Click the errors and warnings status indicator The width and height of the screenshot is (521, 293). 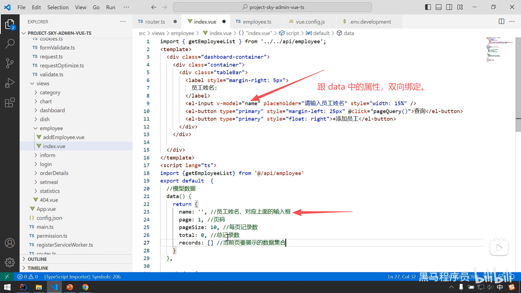(x=28, y=277)
